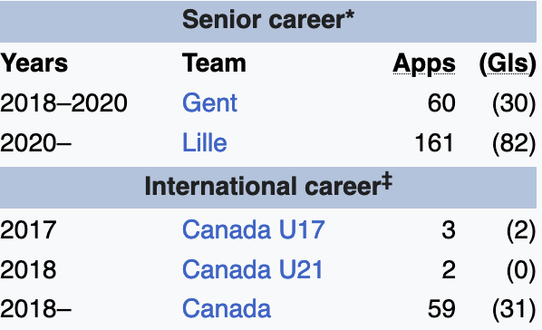Click the underlined Apps column abbreviation
This screenshot has width=542, height=330.
point(424,63)
